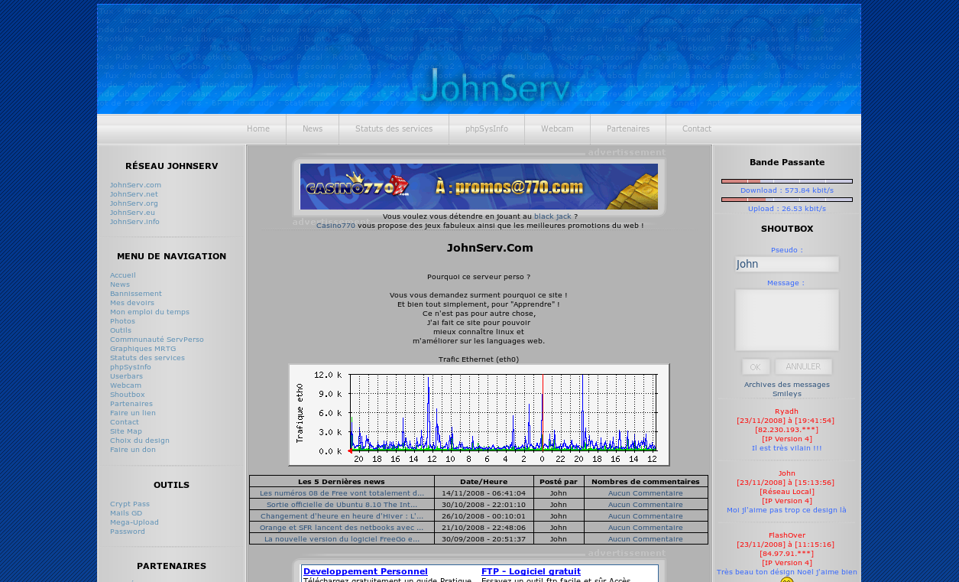Open the JohnServ.org network link
Image resolution: width=959 pixels, height=582 pixels.
[x=134, y=203]
